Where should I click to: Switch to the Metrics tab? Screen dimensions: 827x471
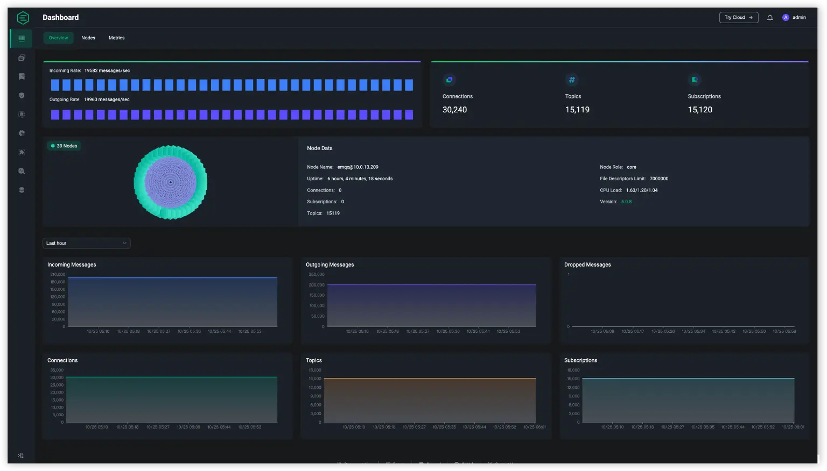(116, 38)
